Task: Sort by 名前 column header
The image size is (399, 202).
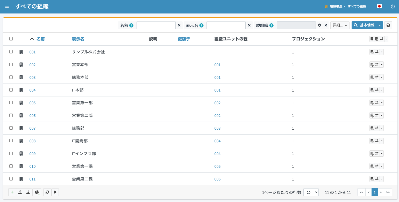Action: tap(40, 39)
